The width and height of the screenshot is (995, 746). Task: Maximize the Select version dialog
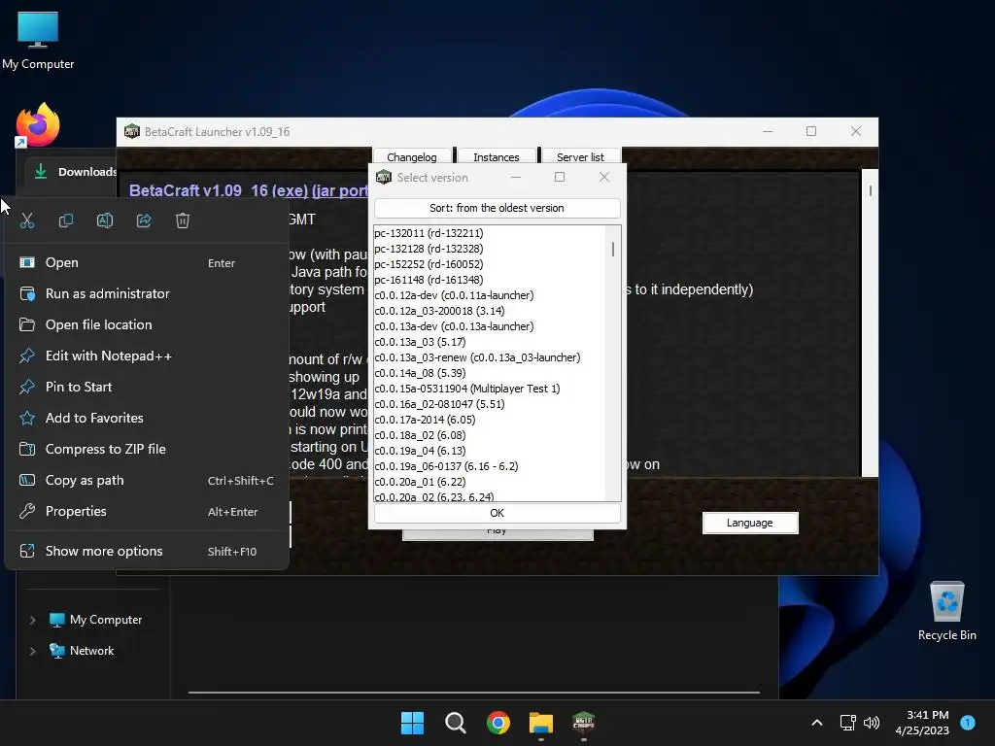coord(560,177)
